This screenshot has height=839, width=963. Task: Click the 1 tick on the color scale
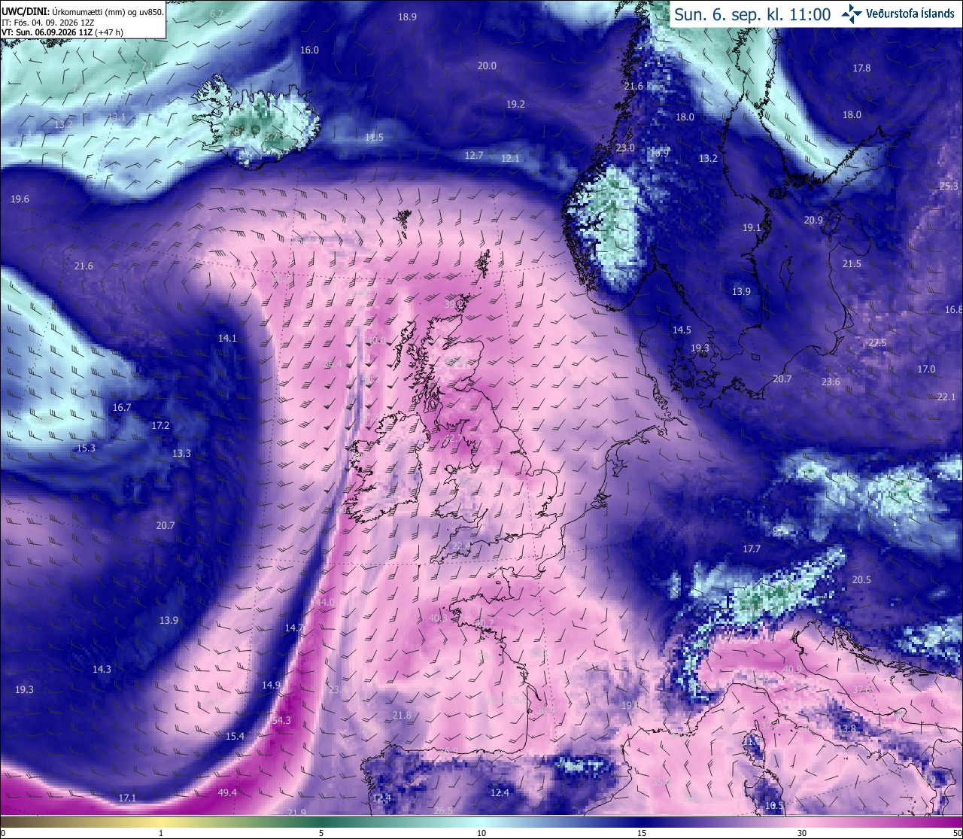[x=161, y=833]
